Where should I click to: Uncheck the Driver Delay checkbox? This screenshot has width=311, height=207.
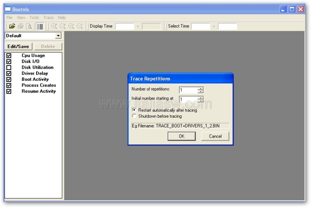9,73
